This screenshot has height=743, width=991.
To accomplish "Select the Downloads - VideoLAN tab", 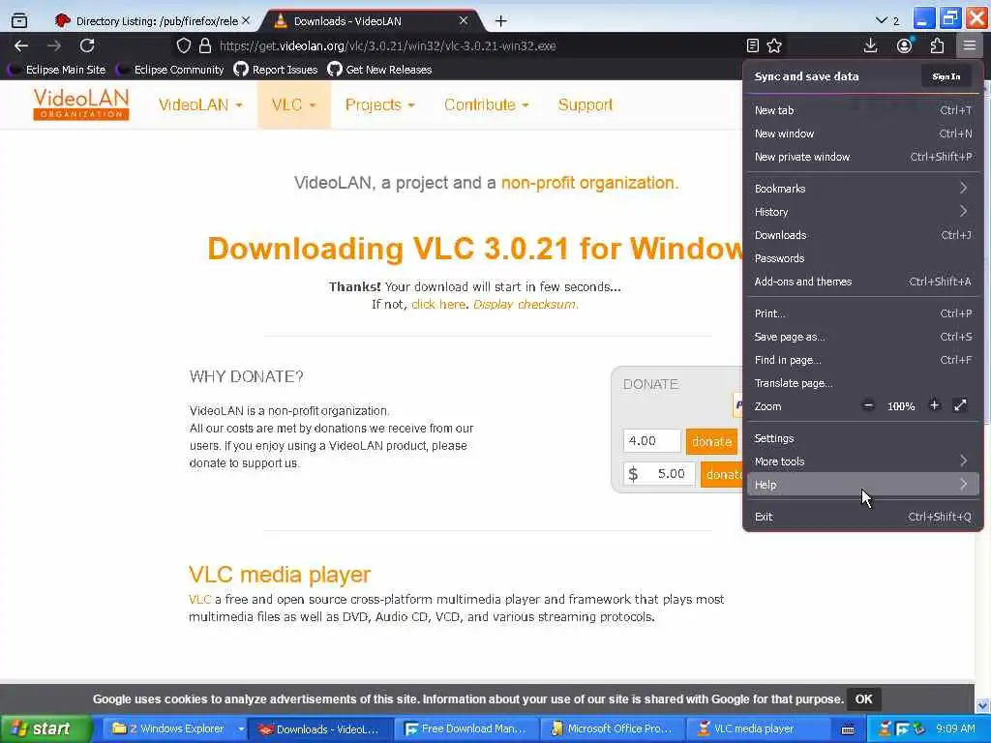I will 372,21.
